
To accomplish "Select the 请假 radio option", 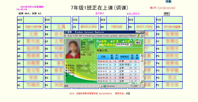I will [100, 41].
